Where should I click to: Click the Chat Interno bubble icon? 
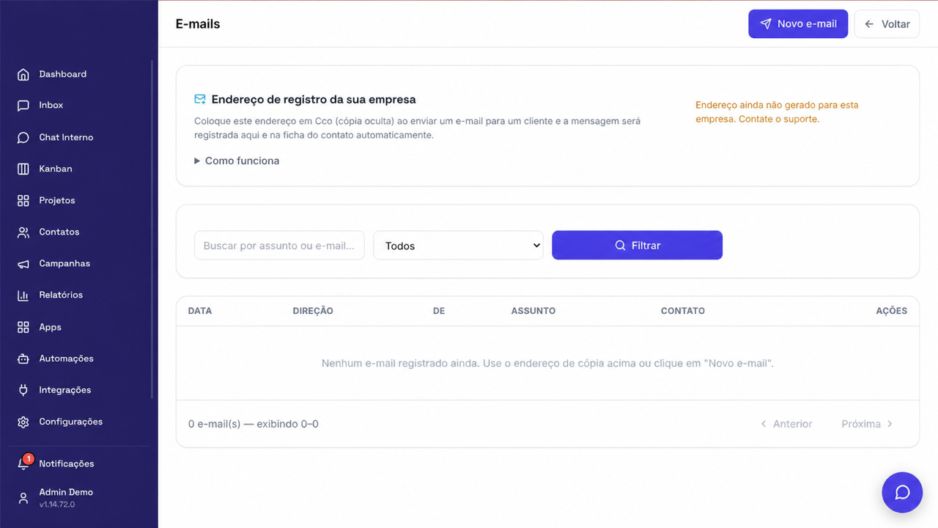pos(23,137)
